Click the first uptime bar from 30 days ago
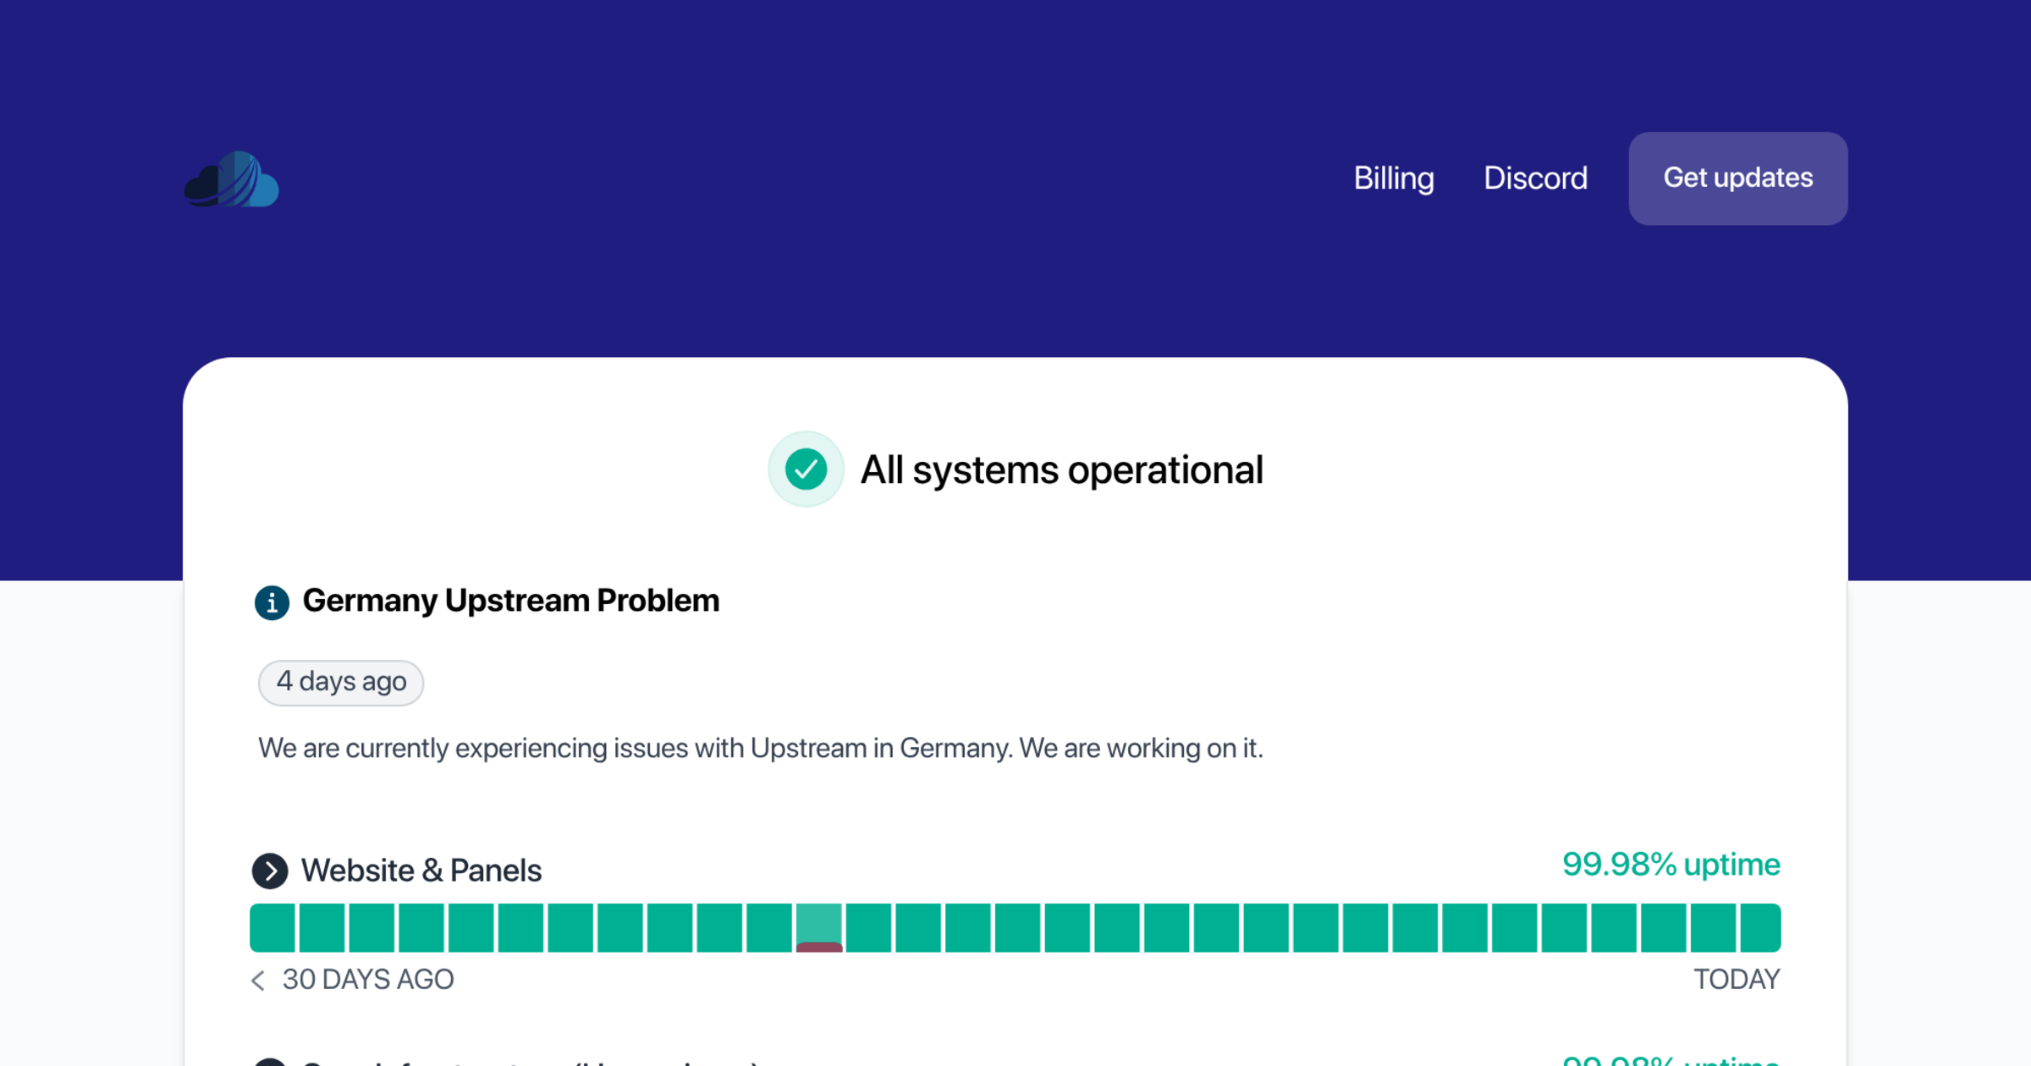The width and height of the screenshot is (2031, 1066). [272, 928]
